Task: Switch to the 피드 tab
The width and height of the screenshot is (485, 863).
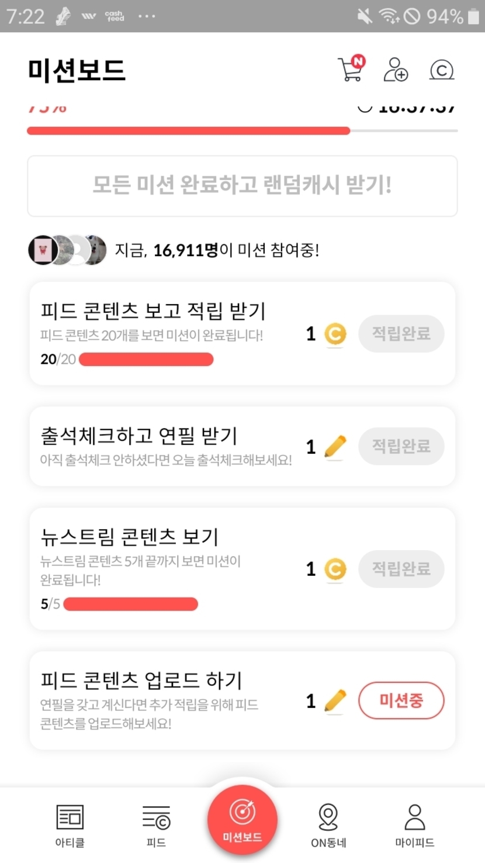Action: point(156,825)
